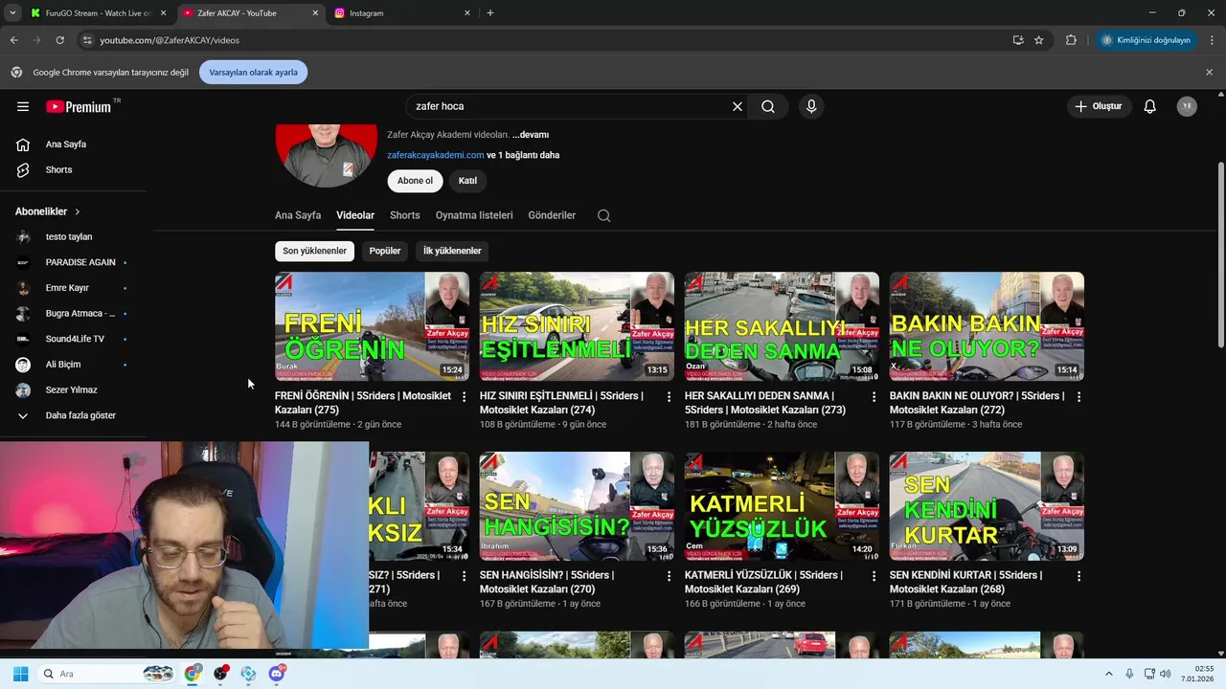Open options for HER SAKALLIYI DEDEN SANMA video
The image size is (1226, 689).
click(x=874, y=396)
